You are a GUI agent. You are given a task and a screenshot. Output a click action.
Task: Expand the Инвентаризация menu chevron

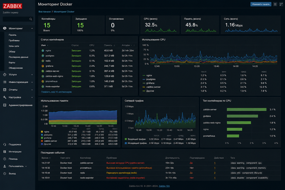(x=32, y=82)
